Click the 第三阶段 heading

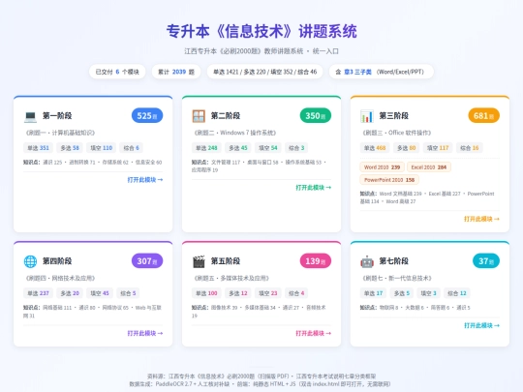393,116
